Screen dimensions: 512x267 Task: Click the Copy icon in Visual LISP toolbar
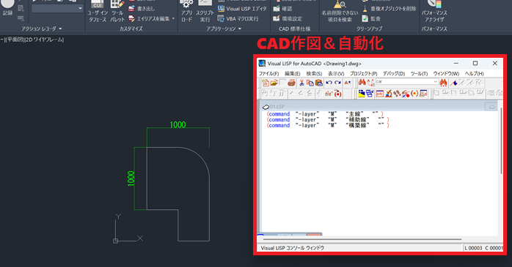click(x=310, y=83)
